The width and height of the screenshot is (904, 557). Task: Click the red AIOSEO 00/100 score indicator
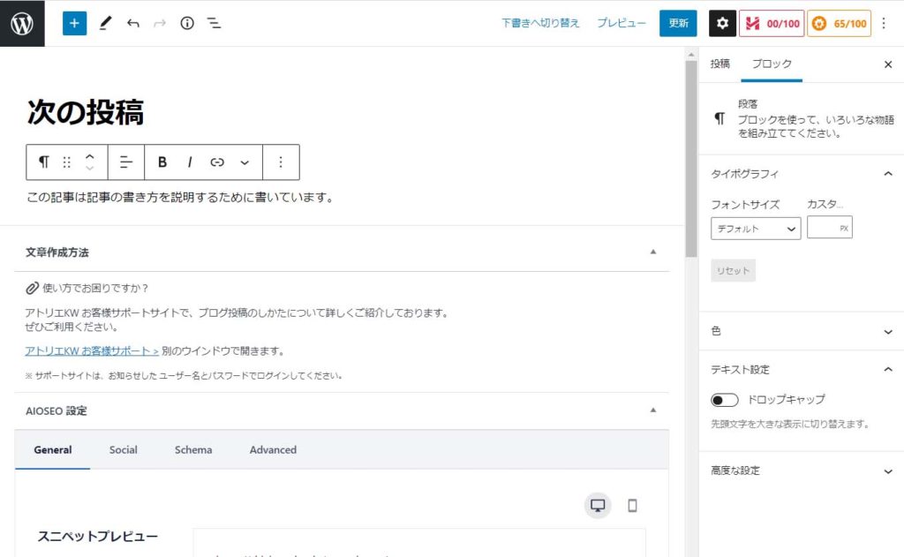tap(772, 23)
